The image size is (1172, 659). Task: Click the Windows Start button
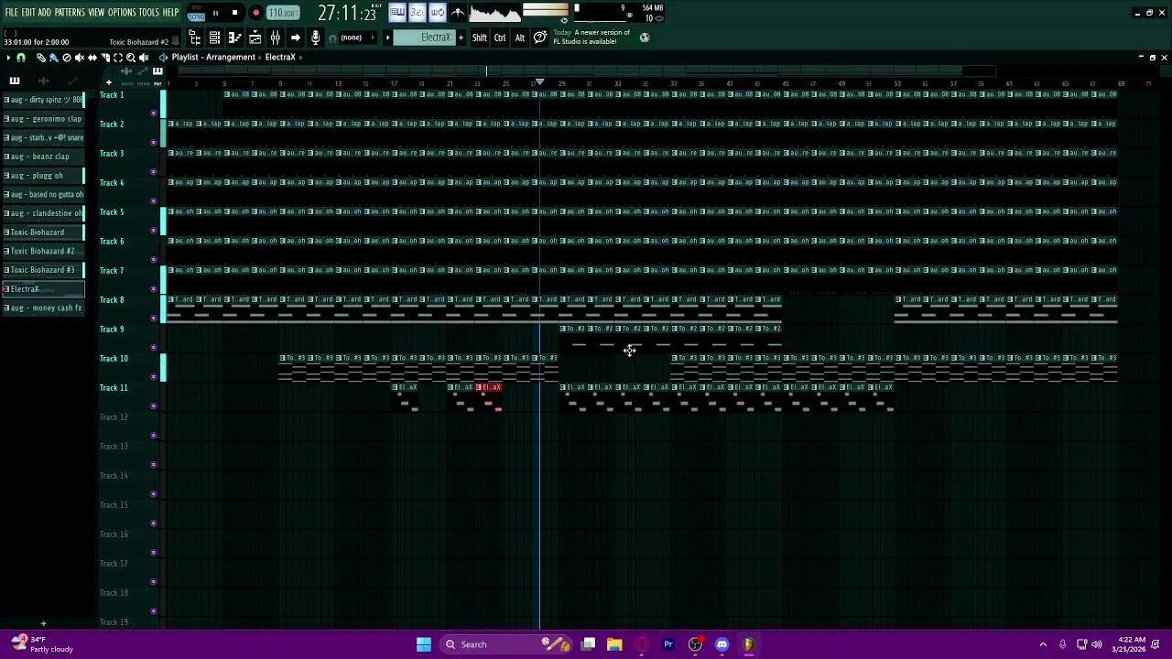tap(423, 644)
